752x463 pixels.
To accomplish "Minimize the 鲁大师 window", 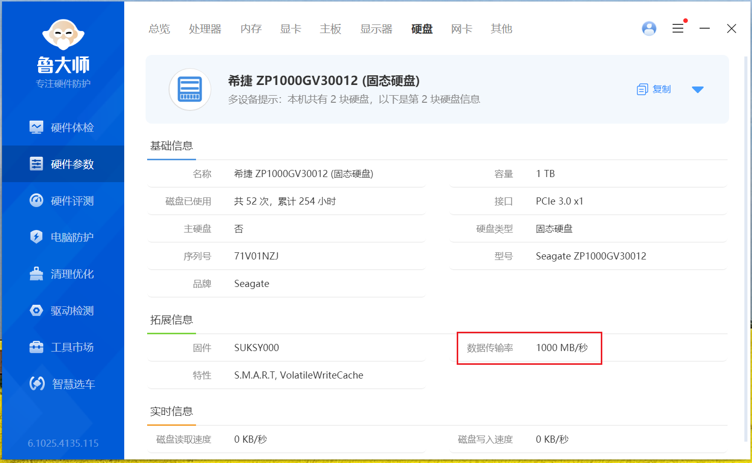I will pos(705,28).
